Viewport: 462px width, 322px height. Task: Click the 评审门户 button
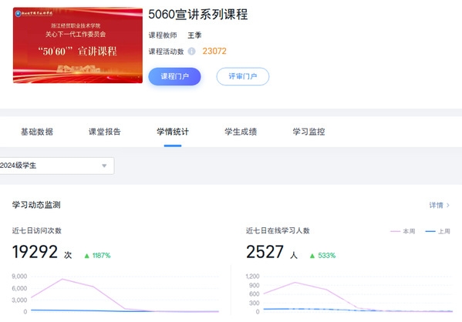[x=243, y=76]
